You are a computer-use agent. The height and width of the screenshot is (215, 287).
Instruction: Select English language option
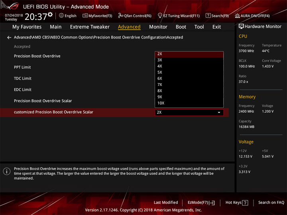pyautogui.click(x=71, y=16)
